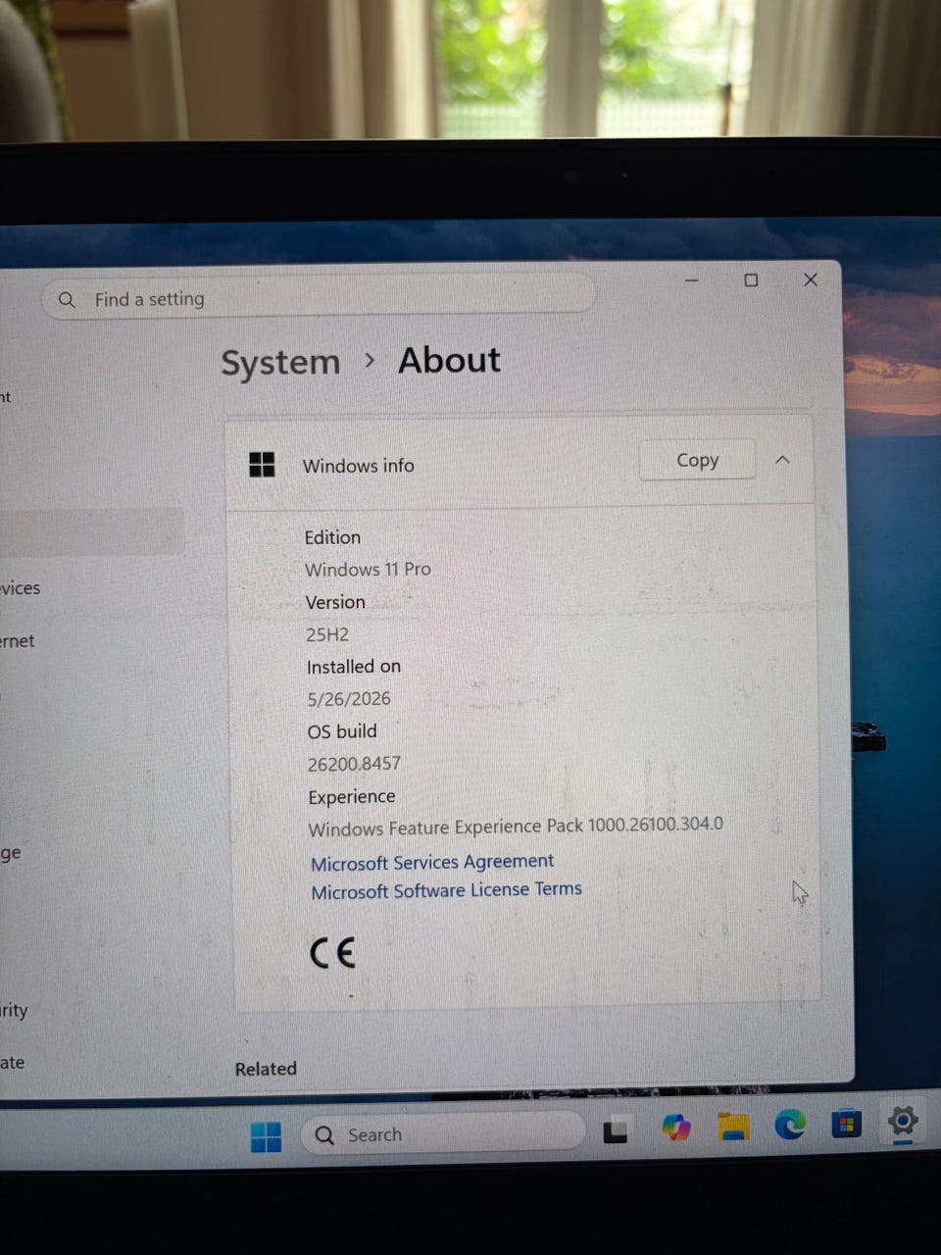
Task: Click the OS build label
Action: click(342, 731)
